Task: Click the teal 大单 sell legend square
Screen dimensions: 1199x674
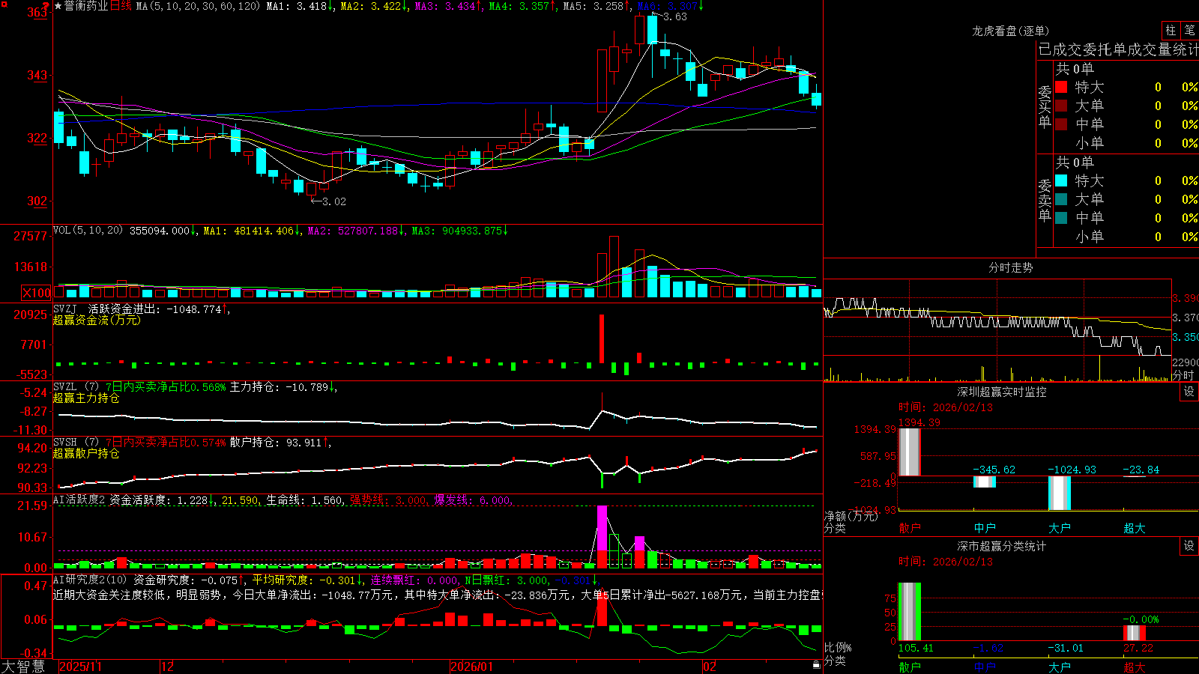Action: (1061, 199)
